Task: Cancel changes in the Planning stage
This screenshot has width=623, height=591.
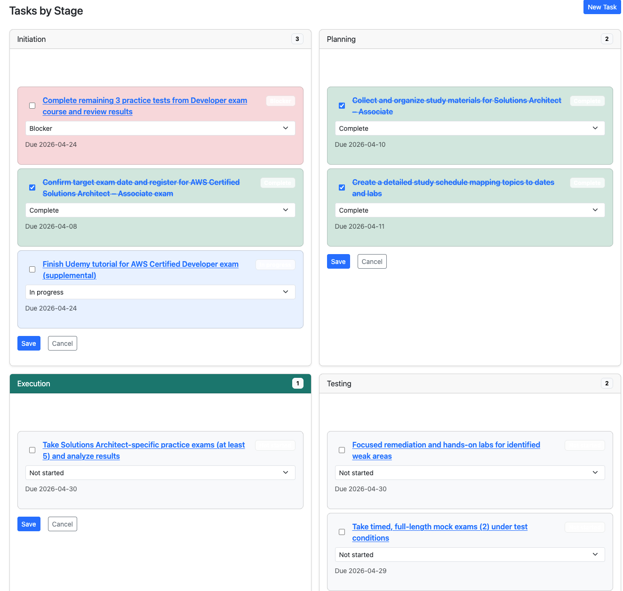Action: pyautogui.click(x=372, y=261)
